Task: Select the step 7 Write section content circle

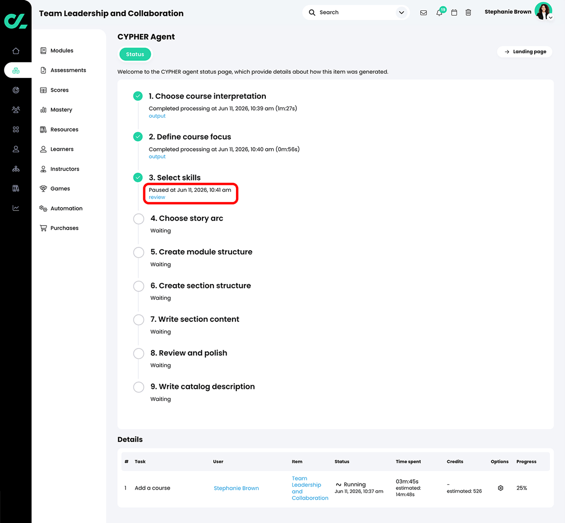Action: 139,320
